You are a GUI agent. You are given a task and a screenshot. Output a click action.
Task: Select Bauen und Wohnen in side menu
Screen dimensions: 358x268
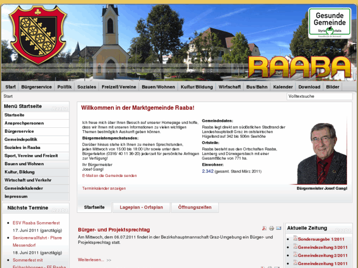click(x=36, y=164)
